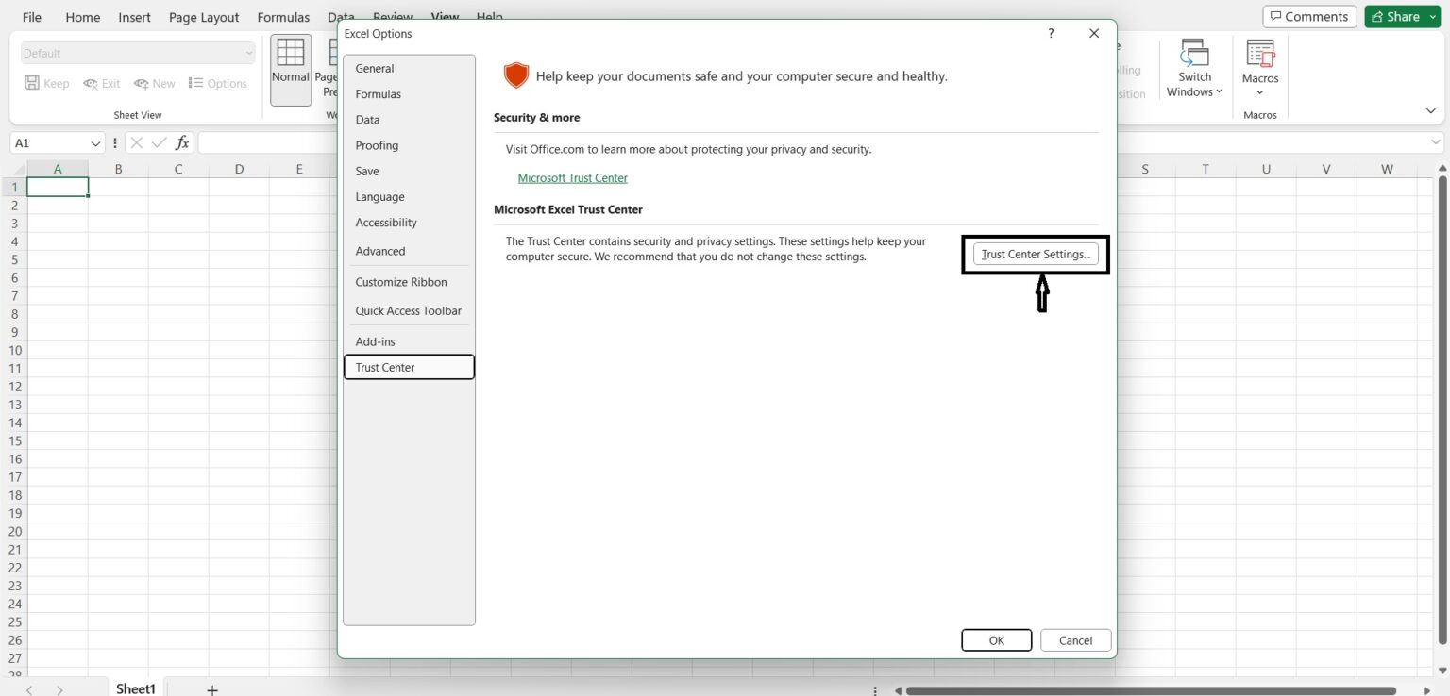The height and width of the screenshot is (696, 1450).
Task: Switch to the Formulas ribbon tab
Action: (282, 16)
